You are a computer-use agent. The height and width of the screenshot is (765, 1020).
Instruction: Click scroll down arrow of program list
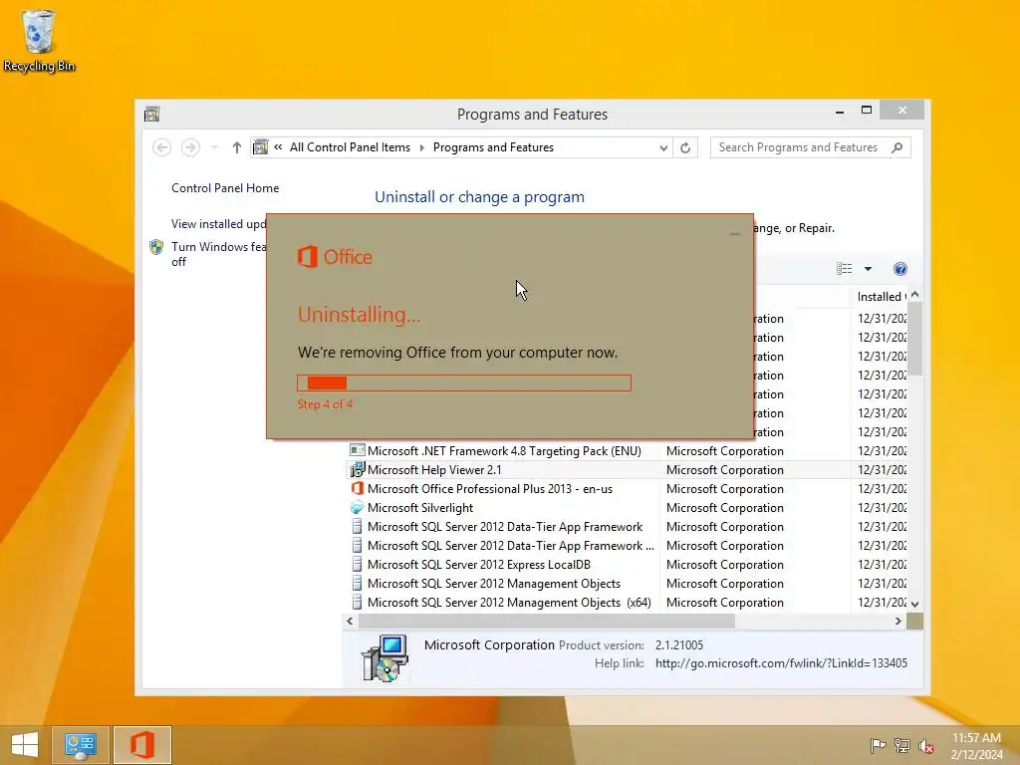[915, 604]
